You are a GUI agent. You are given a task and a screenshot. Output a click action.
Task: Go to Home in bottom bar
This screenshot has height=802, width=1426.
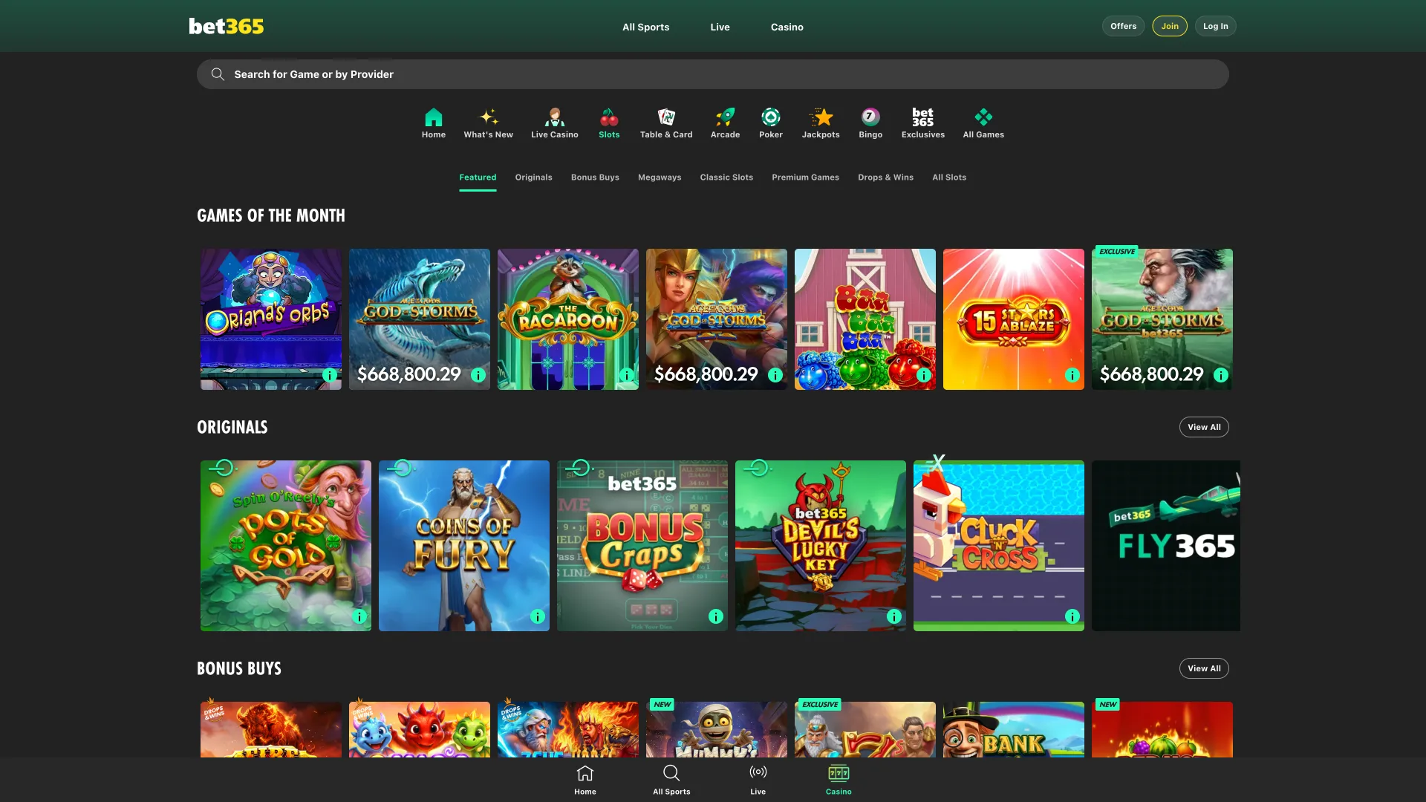click(x=585, y=780)
